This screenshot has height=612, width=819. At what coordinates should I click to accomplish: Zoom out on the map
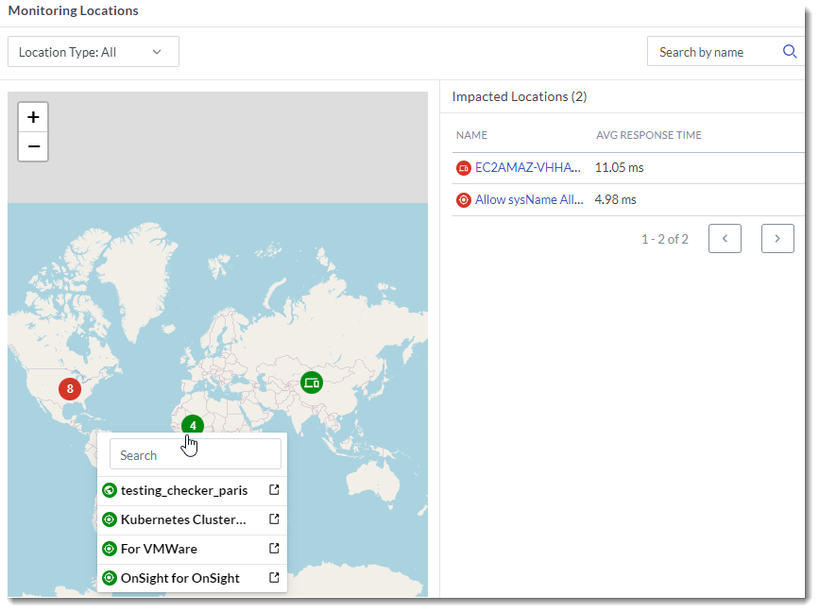tap(33, 146)
